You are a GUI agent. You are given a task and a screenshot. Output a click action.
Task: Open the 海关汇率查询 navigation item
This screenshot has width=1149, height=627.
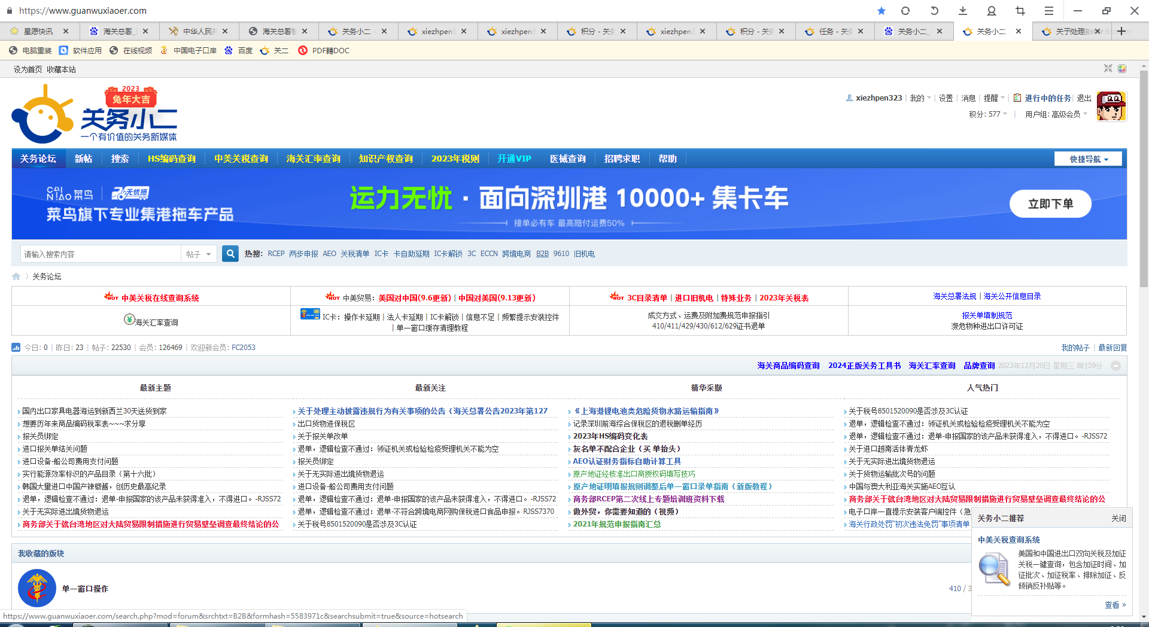[x=314, y=159]
